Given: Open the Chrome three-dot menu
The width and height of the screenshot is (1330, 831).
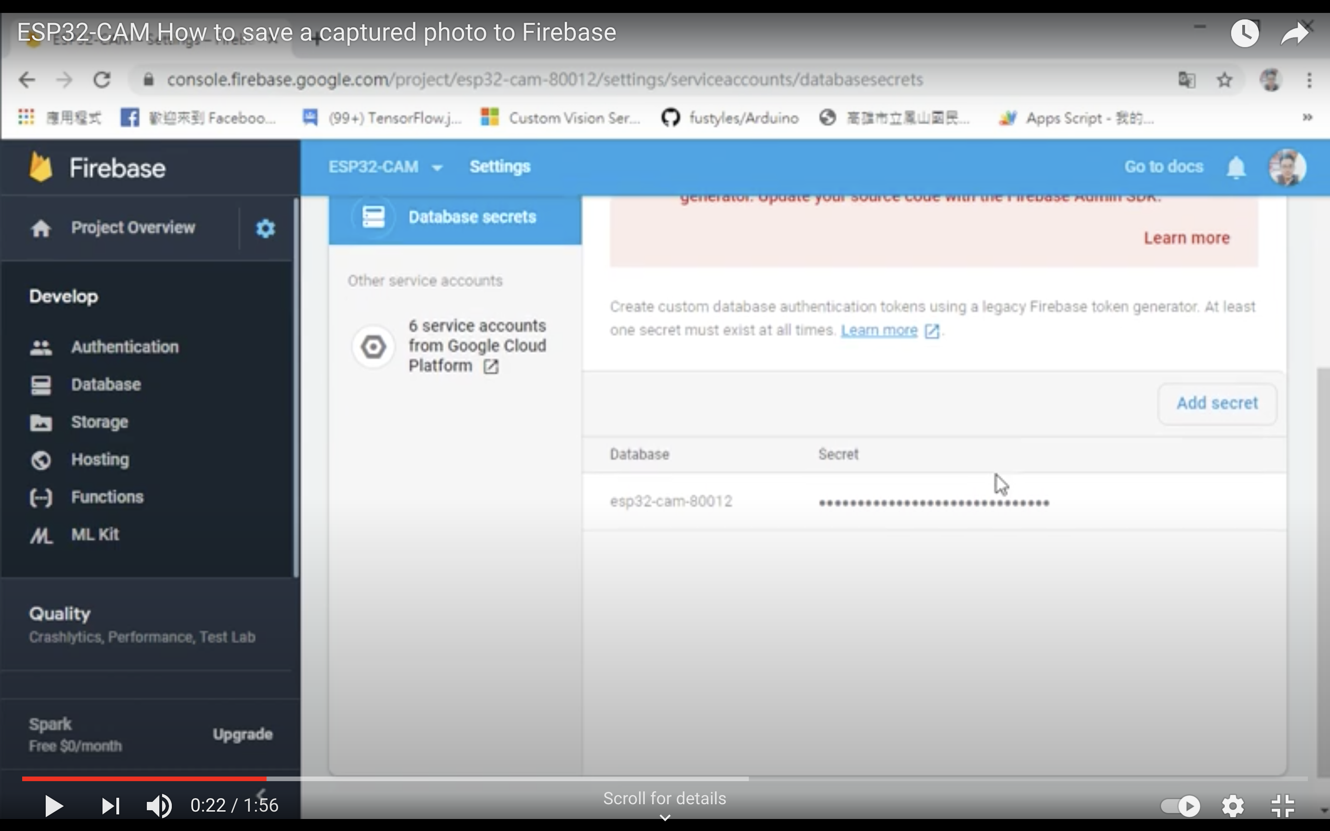Looking at the screenshot, I should point(1309,80).
